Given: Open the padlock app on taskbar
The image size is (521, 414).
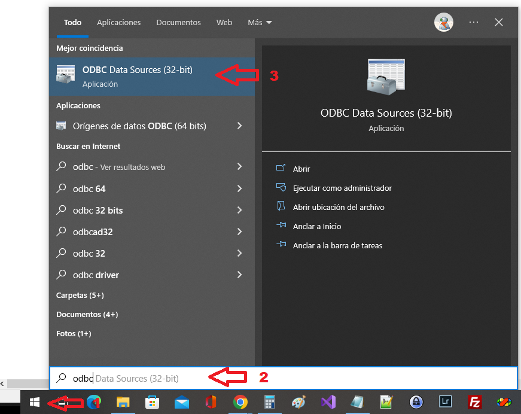Looking at the screenshot, I should pos(416,403).
